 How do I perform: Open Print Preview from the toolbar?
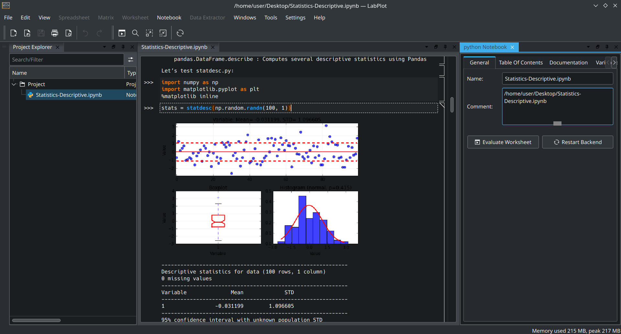[69, 33]
